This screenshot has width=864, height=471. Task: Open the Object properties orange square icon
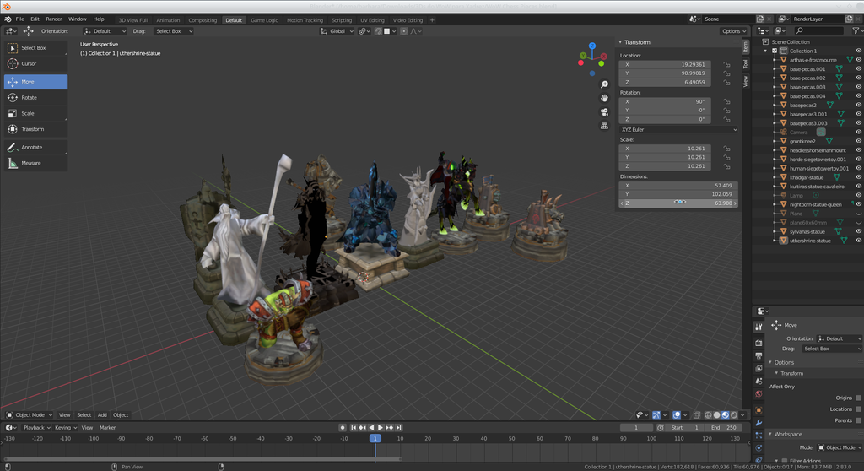759,409
